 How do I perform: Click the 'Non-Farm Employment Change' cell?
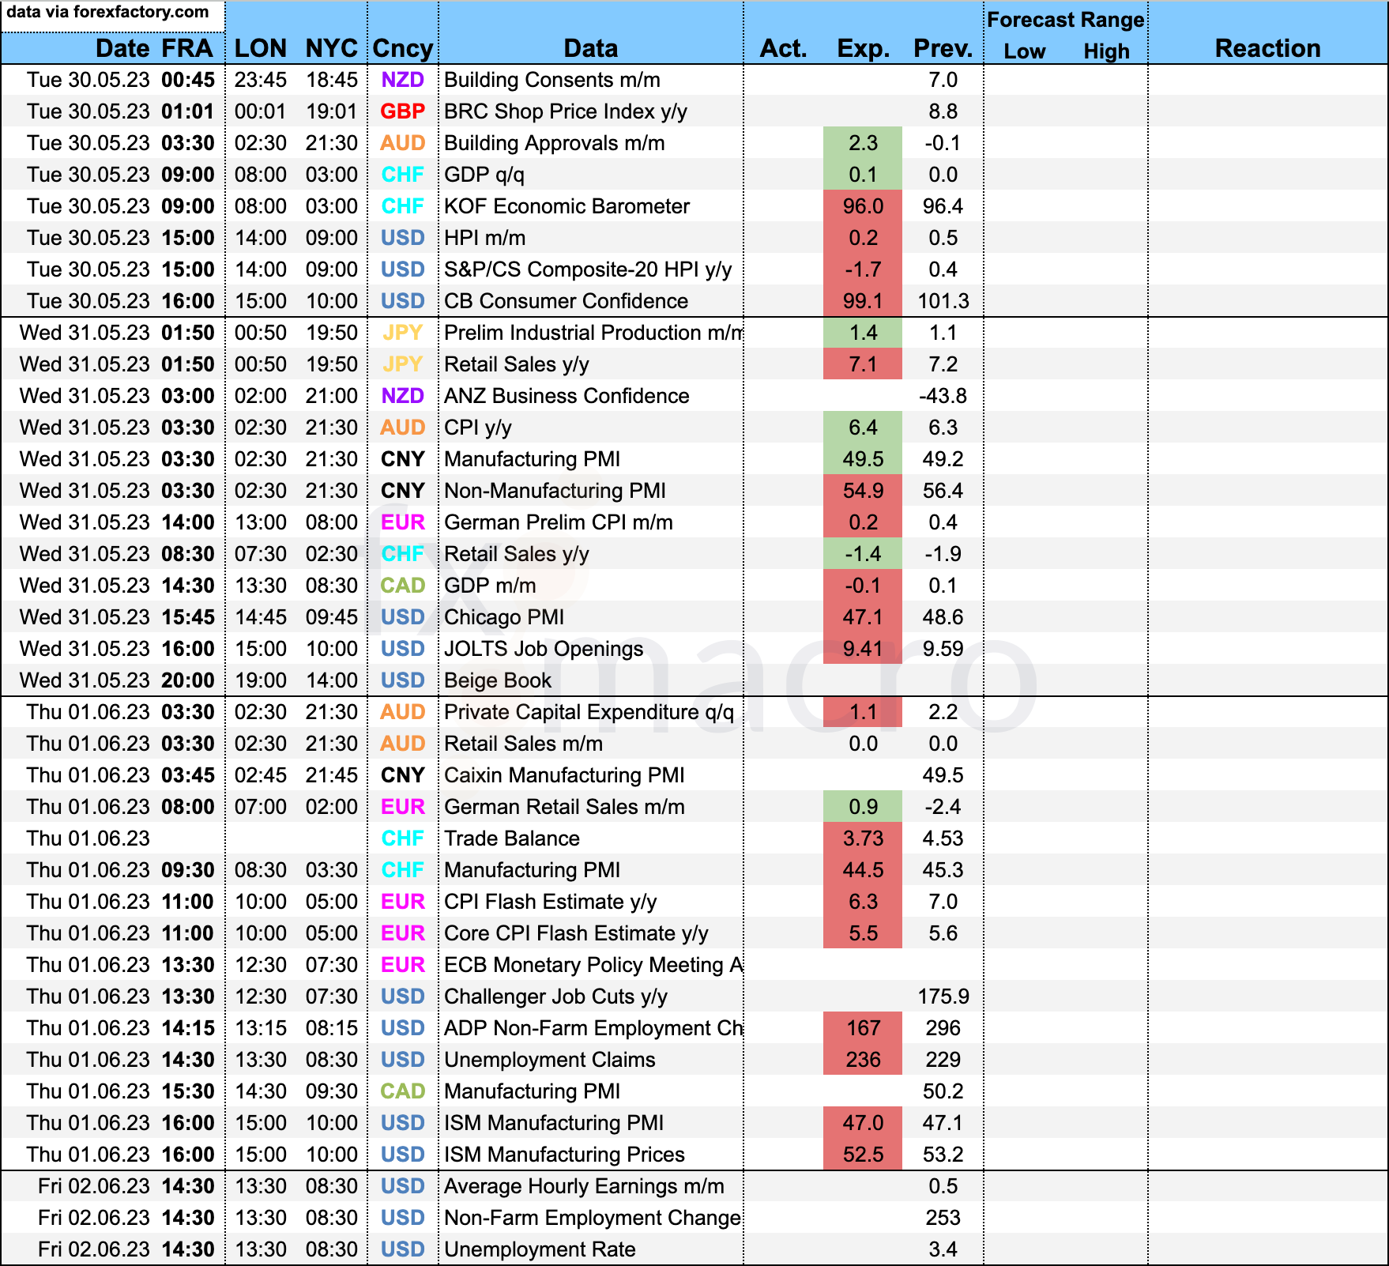click(x=593, y=1218)
